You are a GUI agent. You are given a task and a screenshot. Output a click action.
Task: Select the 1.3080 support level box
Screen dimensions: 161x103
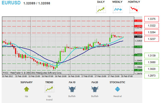click(x=152, y=62)
